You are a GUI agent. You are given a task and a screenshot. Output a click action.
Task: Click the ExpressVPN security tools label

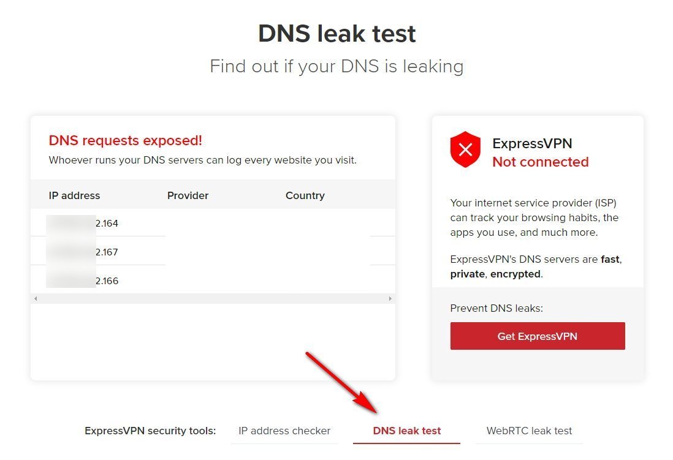click(x=150, y=431)
